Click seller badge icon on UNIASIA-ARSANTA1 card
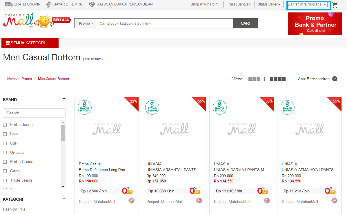This screenshot has height=214, width=347. [199, 201]
